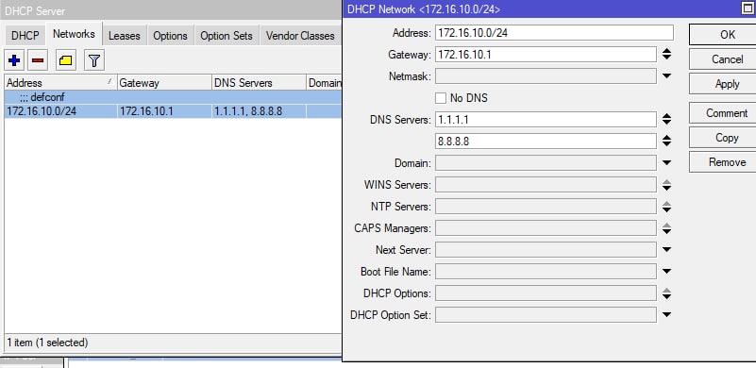Click the NTP Servers field
The width and height of the screenshot is (756, 368).
tap(546, 207)
